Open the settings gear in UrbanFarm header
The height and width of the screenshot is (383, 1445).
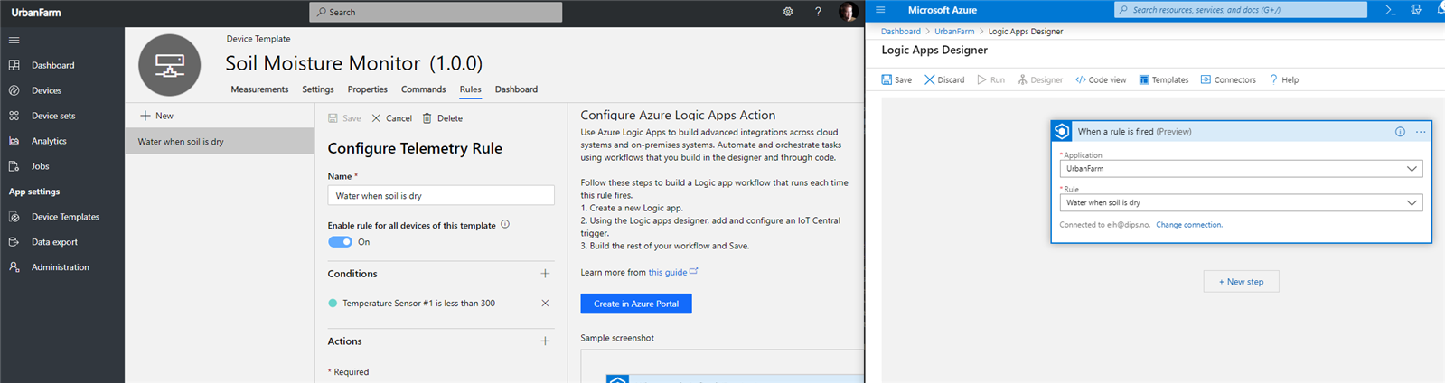(788, 12)
